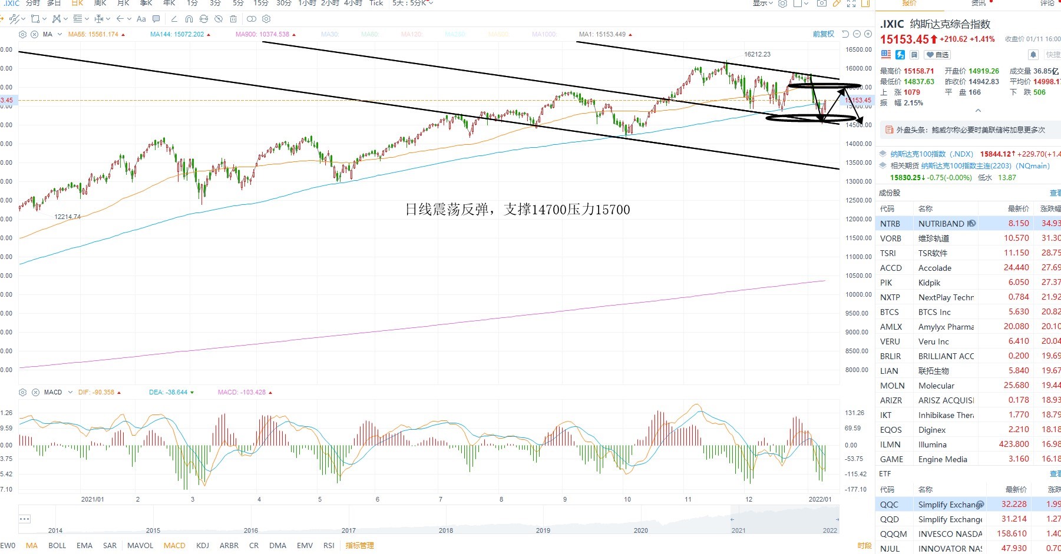
Task: Select the NTRB NUTRIBAND row
Action: 968,224
